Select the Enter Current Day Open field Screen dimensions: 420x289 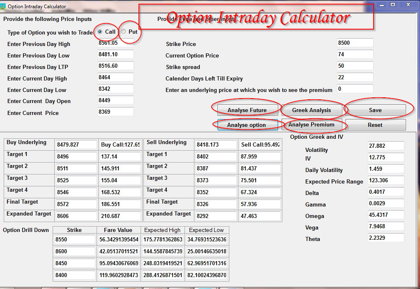point(115,100)
